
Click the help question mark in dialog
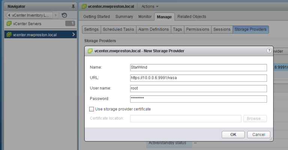(269, 50)
